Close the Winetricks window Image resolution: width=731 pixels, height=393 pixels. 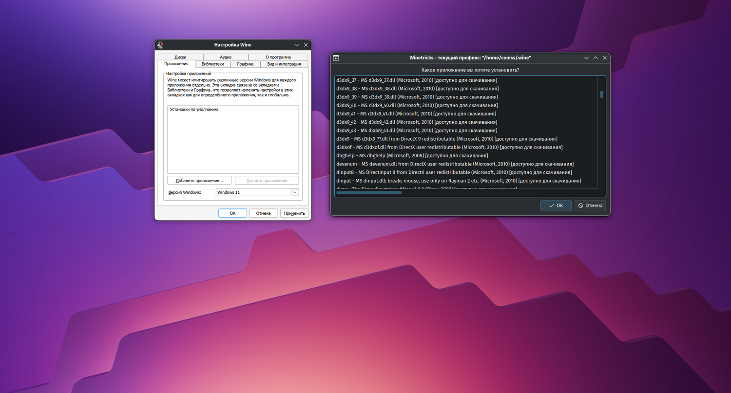click(605, 58)
